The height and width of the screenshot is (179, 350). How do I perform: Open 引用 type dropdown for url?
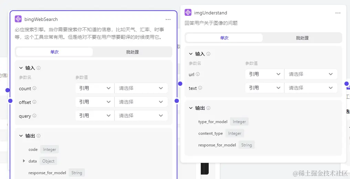[x=264, y=74]
